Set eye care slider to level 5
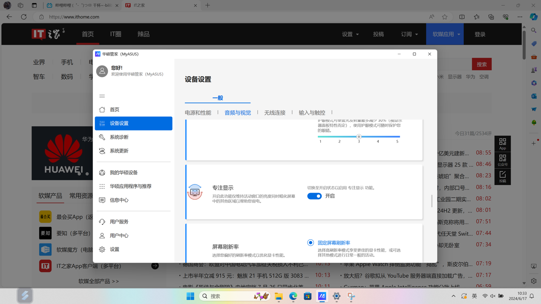 [397, 137]
